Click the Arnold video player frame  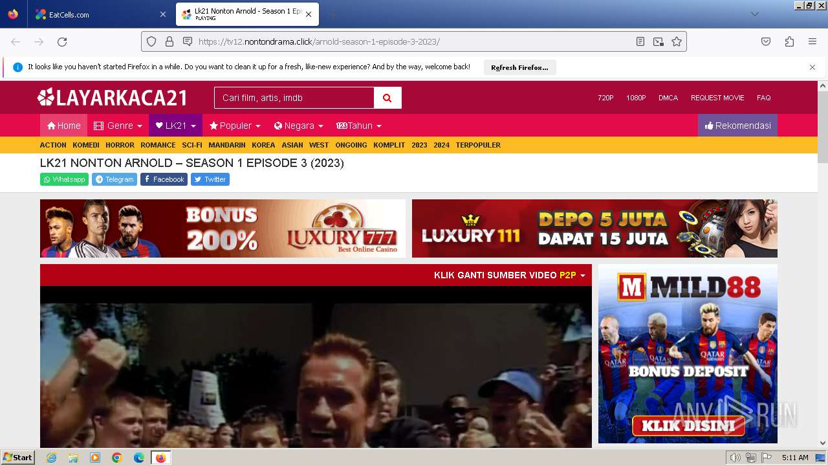pyautogui.click(x=316, y=367)
